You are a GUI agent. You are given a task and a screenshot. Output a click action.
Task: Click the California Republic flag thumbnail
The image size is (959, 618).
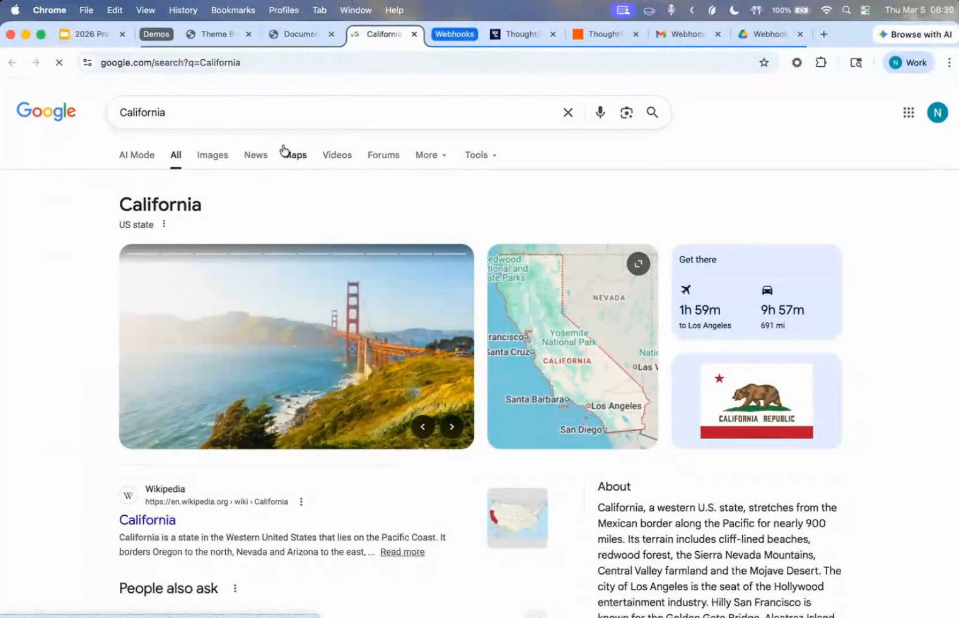(756, 401)
